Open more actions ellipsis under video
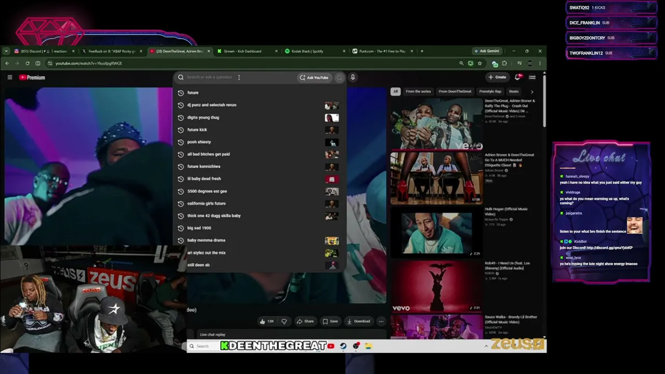 click(x=381, y=322)
